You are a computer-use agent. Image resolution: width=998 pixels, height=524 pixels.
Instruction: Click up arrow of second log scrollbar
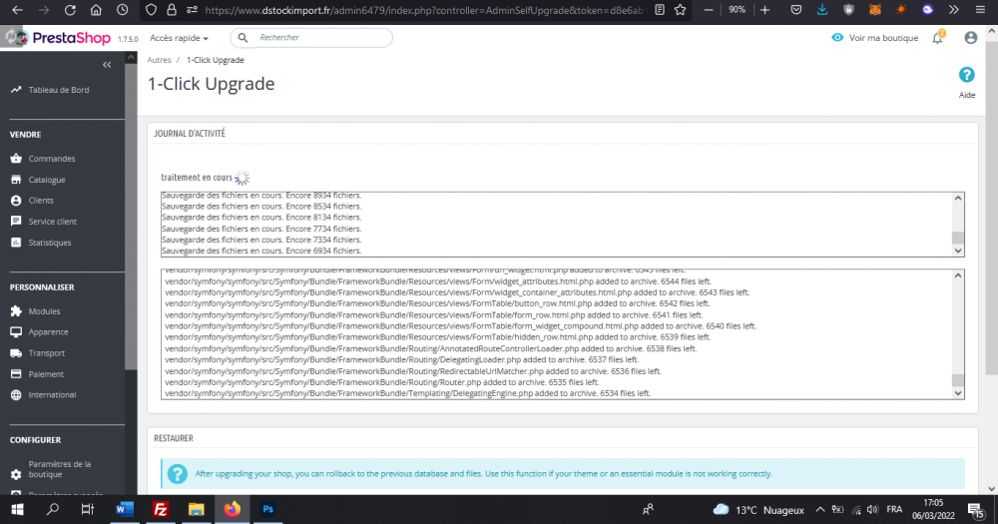point(958,275)
